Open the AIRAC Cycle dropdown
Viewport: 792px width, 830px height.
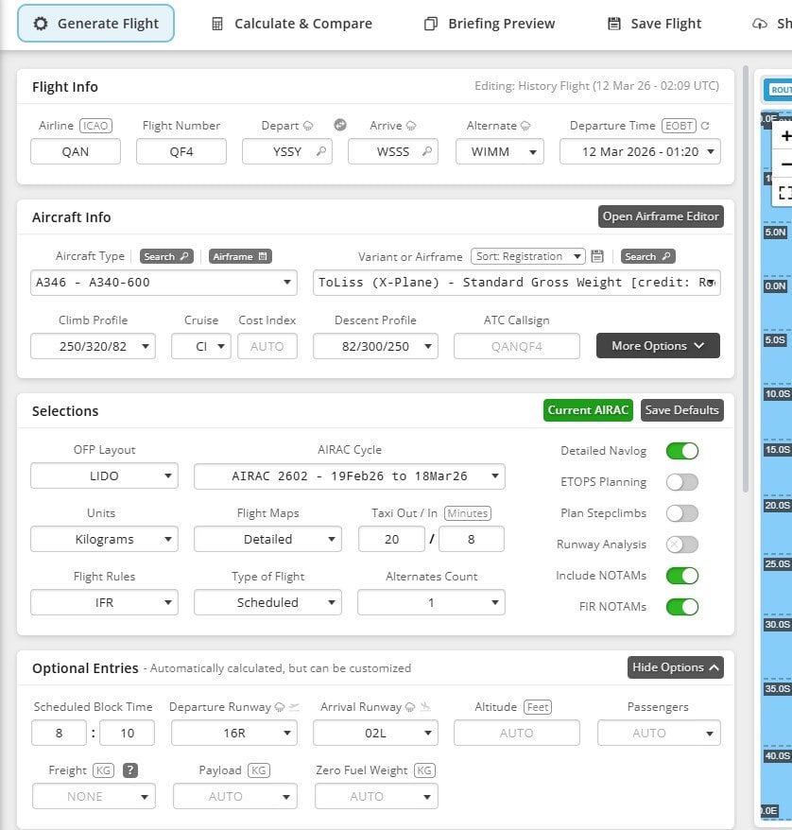pyautogui.click(x=349, y=476)
